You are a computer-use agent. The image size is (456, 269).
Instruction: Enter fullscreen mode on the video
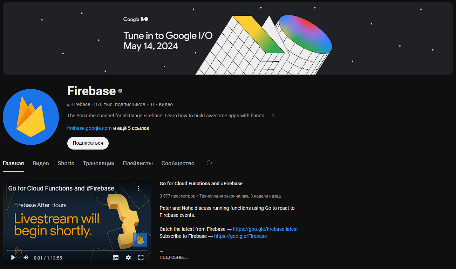(x=141, y=257)
